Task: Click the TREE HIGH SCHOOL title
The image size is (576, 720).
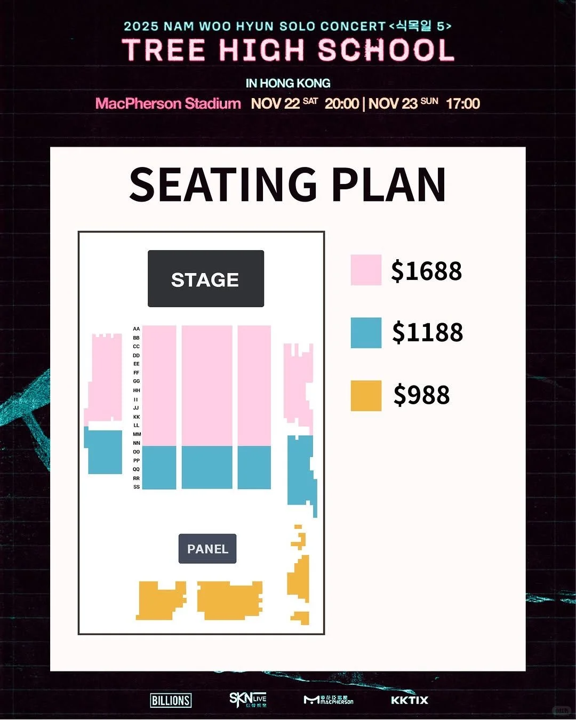Action: pyautogui.click(x=288, y=50)
